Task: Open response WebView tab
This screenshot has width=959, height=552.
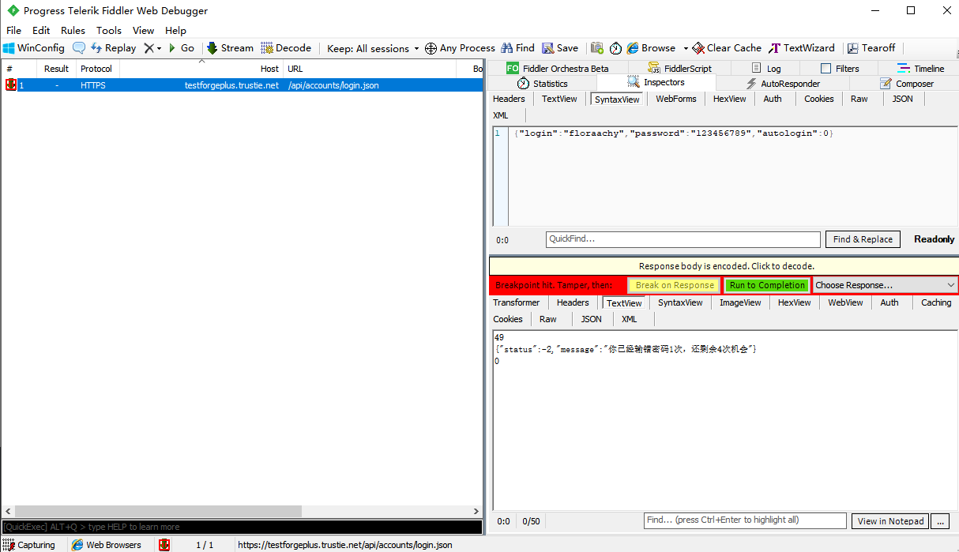Action: click(845, 303)
